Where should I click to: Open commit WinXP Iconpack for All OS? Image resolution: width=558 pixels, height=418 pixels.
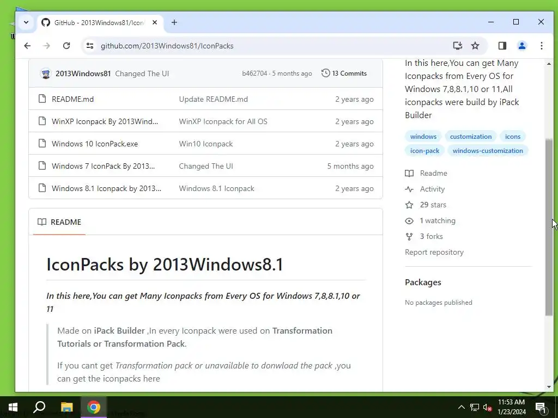(x=223, y=121)
